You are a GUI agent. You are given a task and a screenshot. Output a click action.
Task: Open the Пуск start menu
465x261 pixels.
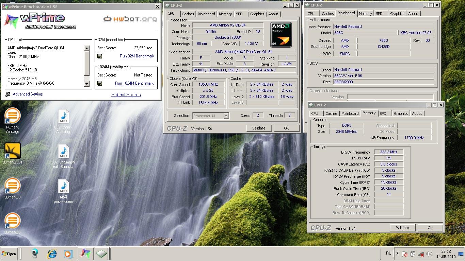[x=9, y=254]
